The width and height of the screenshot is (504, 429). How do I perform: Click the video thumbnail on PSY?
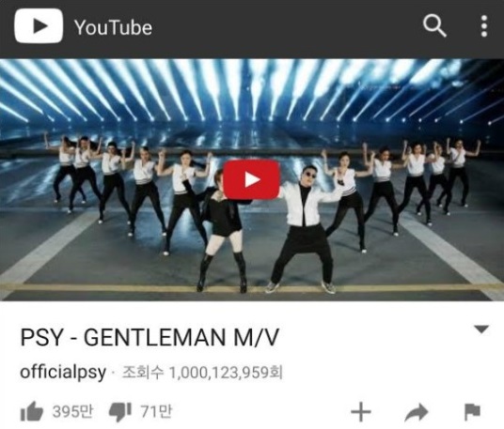[x=301, y=230]
